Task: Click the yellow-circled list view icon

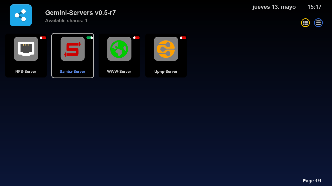Action: click(x=305, y=23)
